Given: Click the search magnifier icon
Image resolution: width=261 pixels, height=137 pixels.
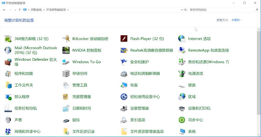Looking at the screenshot, I should tap(257, 10).
